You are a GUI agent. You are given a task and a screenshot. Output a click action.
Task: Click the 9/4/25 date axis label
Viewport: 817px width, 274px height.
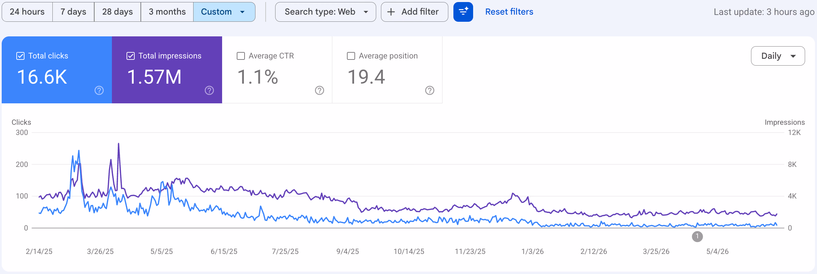(x=348, y=252)
